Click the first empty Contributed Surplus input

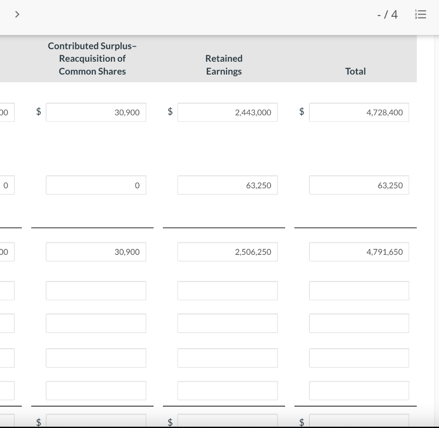[x=96, y=290]
